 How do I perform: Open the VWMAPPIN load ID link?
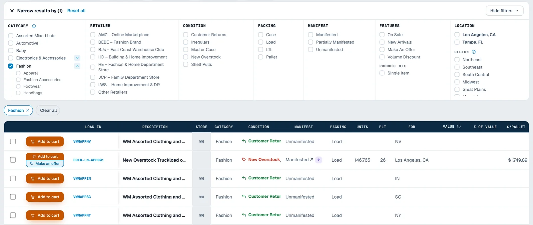tap(82, 179)
